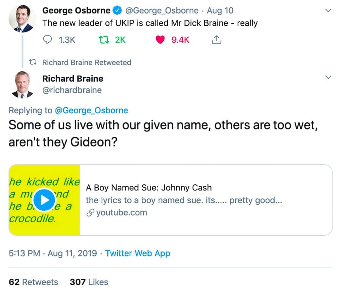Click the youtube.com link icon in card
The image size is (340, 295).
click(x=90, y=213)
